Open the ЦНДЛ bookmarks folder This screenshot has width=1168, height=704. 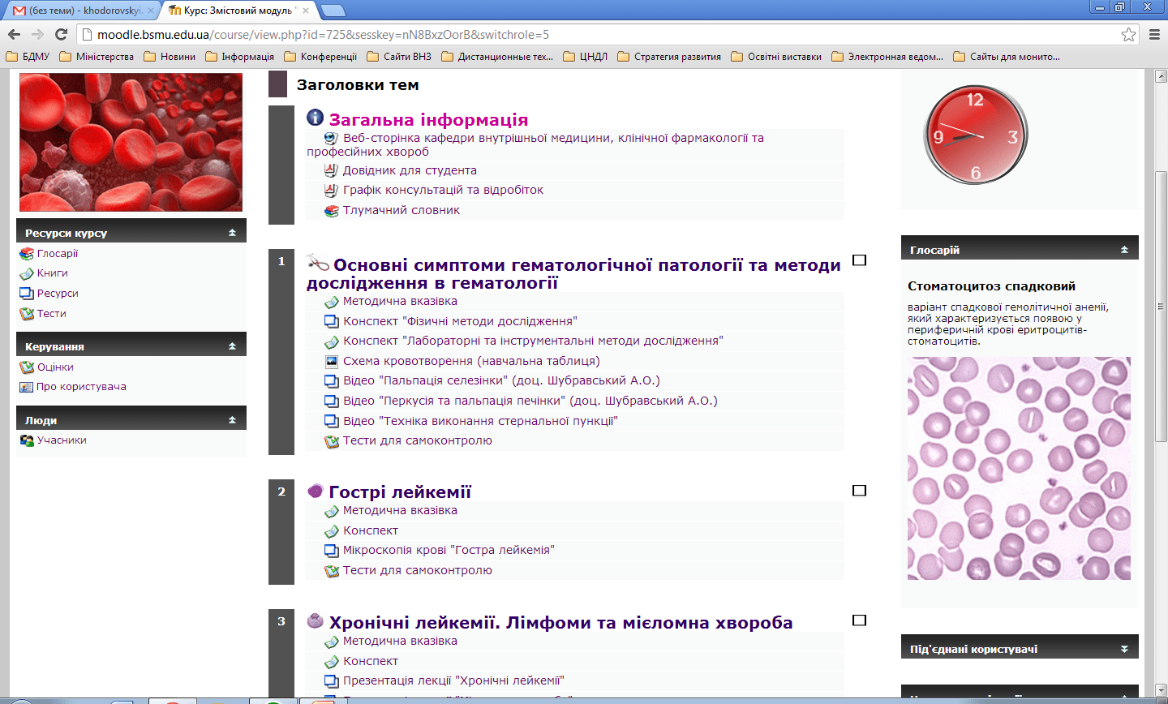(585, 57)
